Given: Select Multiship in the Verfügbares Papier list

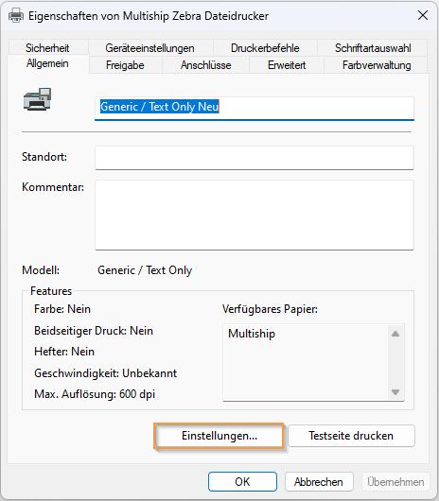Looking at the screenshot, I should point(252,334).
